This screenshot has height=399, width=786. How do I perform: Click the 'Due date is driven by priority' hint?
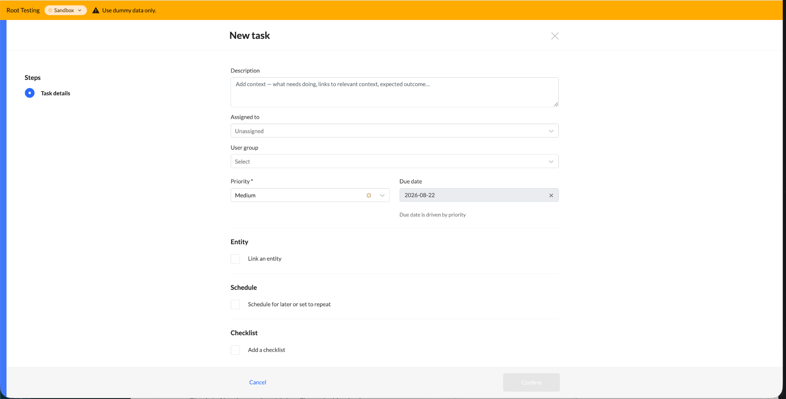[x=433, y=215]
